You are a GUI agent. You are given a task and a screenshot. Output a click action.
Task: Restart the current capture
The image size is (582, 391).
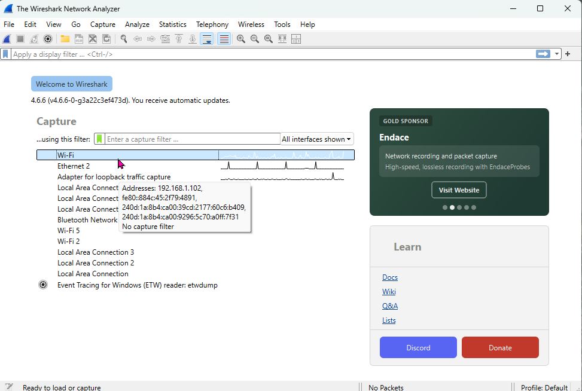point(34,39)
